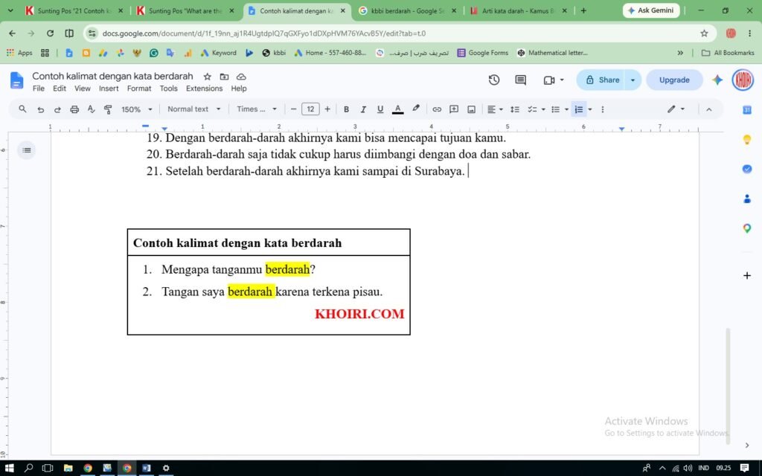This screenshot has width=762, height=476.
Task: Undo the last edit
Action: coord(40,109)
